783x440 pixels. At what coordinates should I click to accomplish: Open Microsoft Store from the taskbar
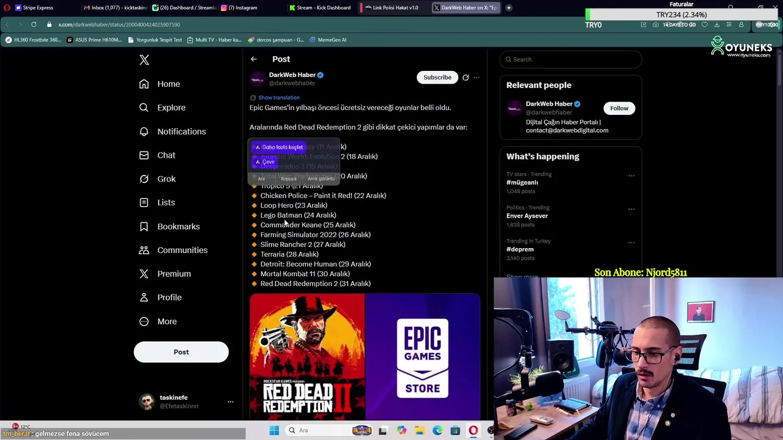pyautogui.click(x=455, y=431)
